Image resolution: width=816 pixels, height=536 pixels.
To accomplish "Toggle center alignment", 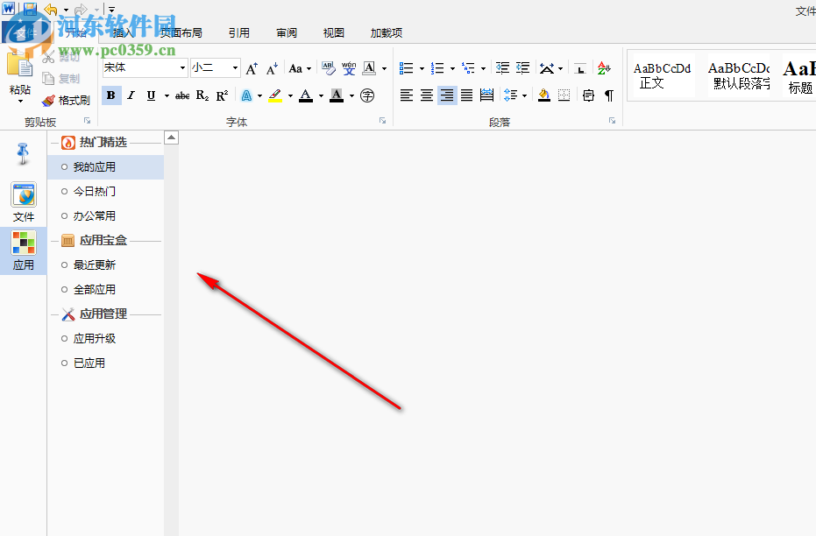I will point(426,95).
